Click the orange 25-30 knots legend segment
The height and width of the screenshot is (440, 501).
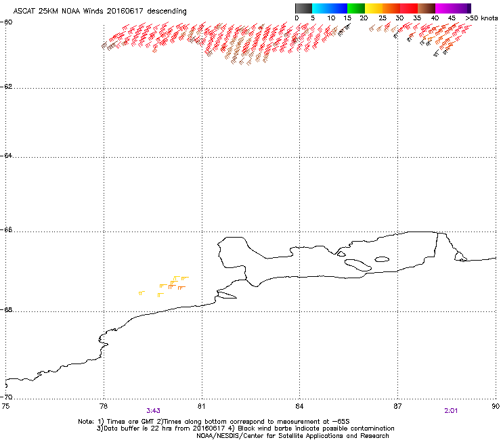(x=391, y=8)
